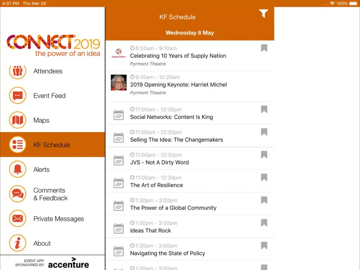Bookmark Navigating the State of Policy

tap(264, 246)
